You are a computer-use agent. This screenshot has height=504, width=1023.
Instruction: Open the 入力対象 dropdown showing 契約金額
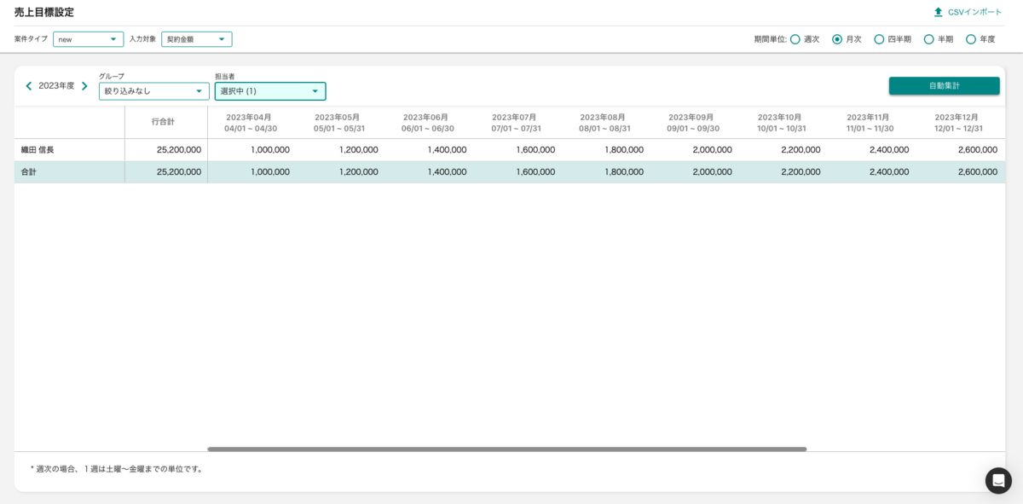[196, 39]
